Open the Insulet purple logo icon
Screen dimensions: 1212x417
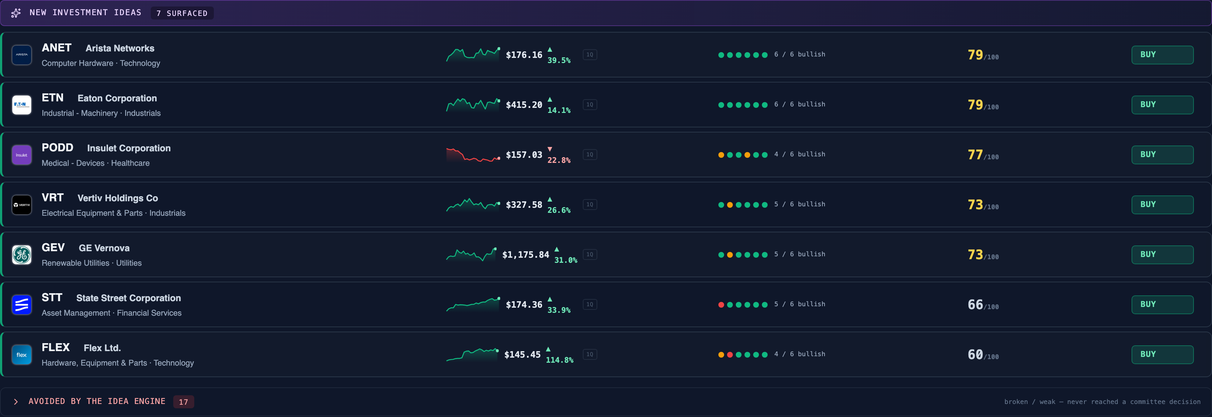[x=22, y=155]
